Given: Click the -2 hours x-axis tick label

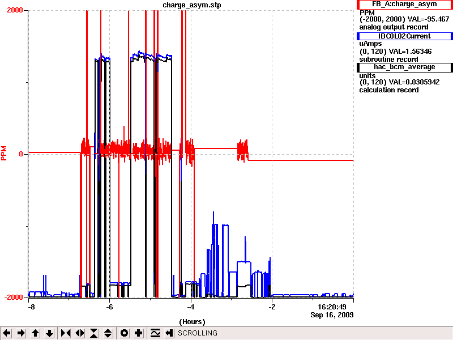Looking at the screenshot, I should (272, 307).
